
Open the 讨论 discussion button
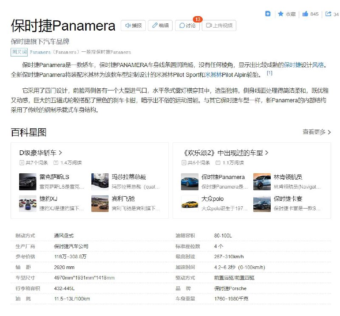[187, 25]
